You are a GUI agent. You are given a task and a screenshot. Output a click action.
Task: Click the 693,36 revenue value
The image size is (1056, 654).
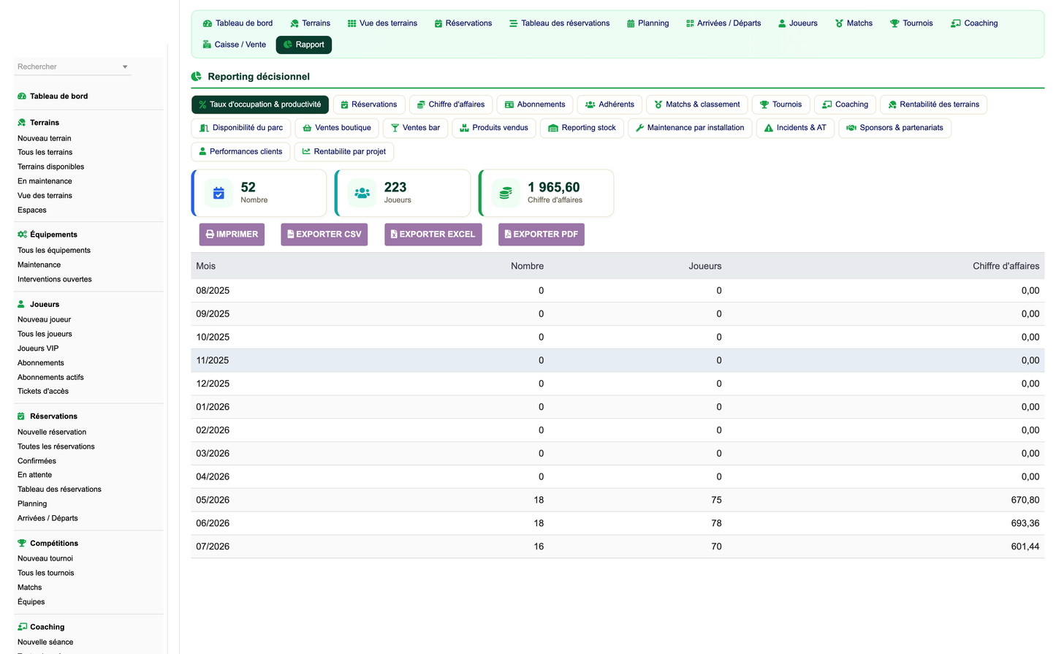point(1025,524)
